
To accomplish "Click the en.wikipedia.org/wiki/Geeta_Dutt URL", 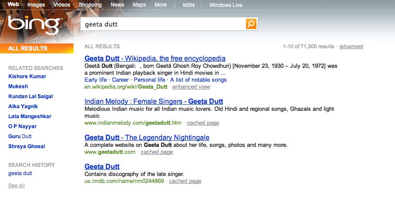I will pos(126,87).
